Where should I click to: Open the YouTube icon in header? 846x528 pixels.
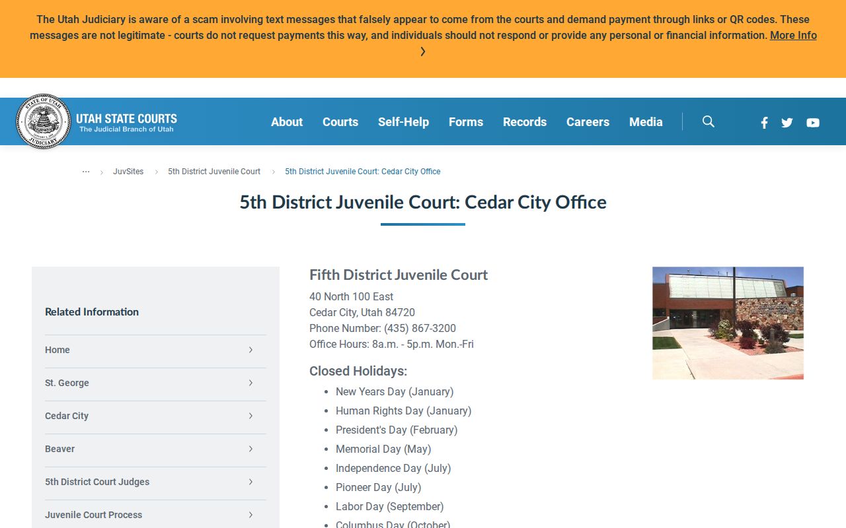coord(813,123)
